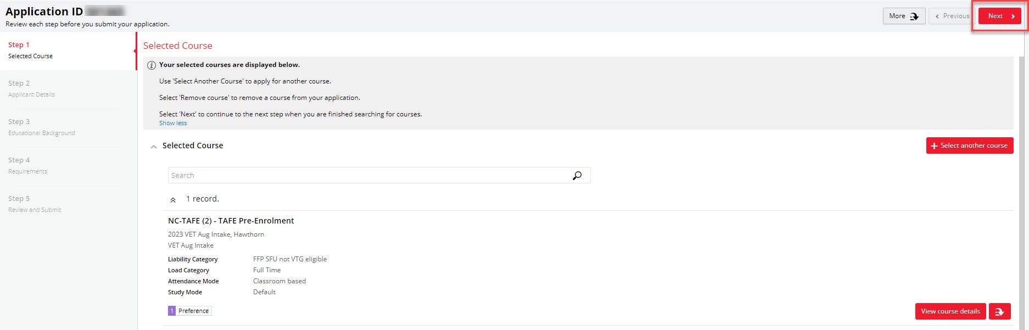Screen dimensions: 1029x330
Task: Open Step 2 Applicant Details
Action: pos(31,88)
